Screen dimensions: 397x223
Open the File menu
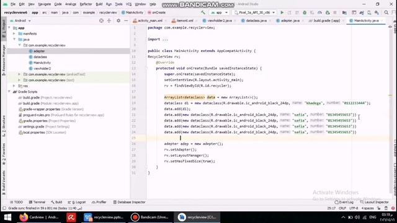coord(13,4)
